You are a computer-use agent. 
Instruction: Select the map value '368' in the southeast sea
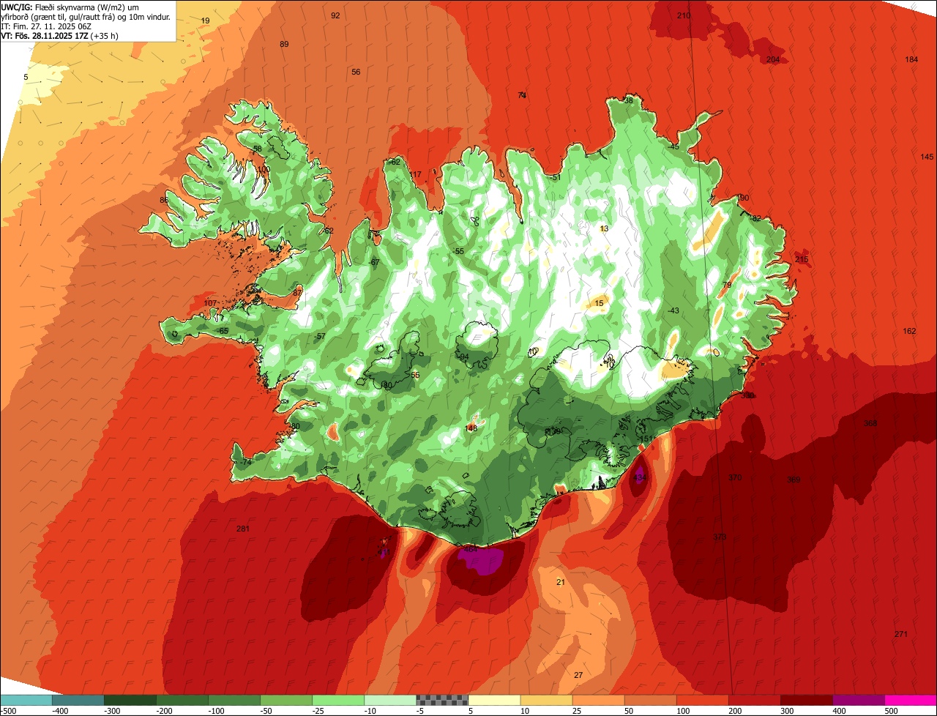tap(870, 423)
